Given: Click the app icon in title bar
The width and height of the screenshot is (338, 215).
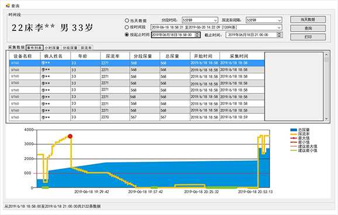Looking at the screenshot, I should (x=8, y=5).
